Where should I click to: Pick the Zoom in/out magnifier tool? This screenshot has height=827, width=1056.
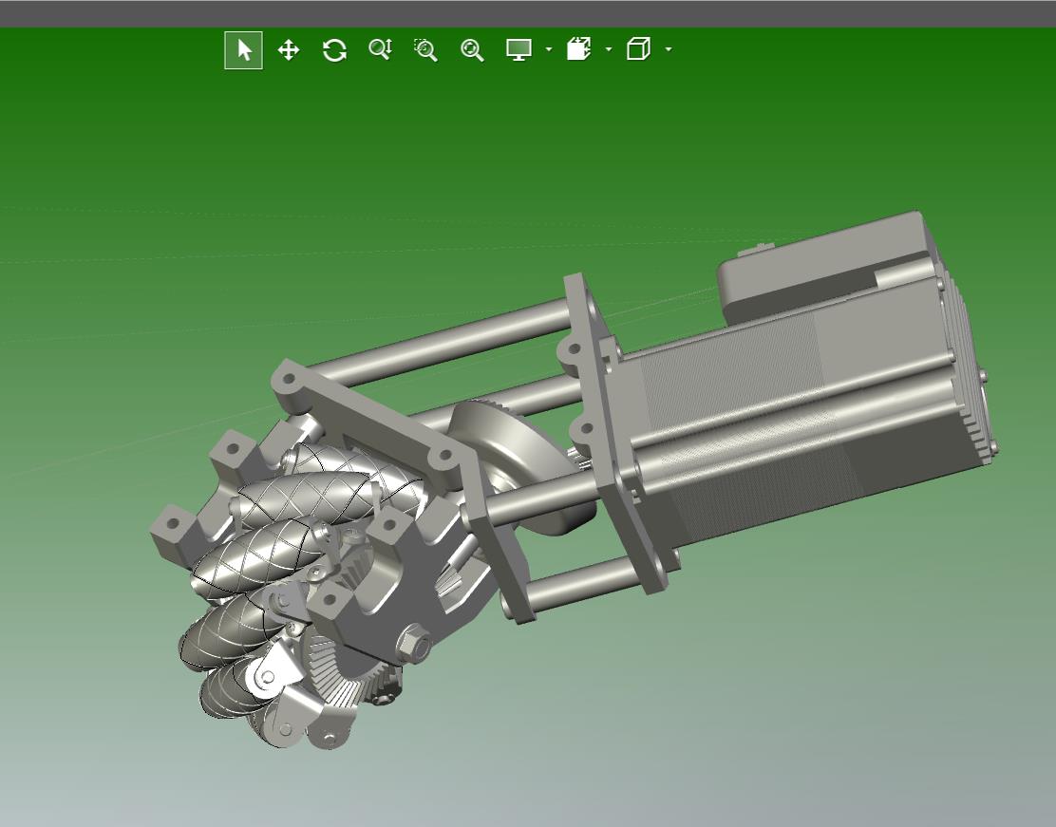[x=381, y=49]
